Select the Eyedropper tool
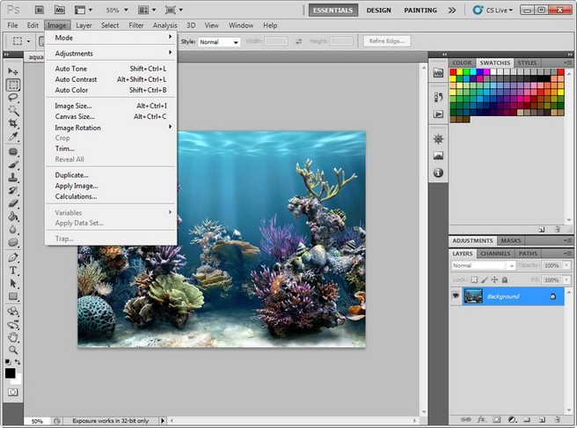Screen dimensions: 577x428 pyautogui.click(x=13, y=137)
